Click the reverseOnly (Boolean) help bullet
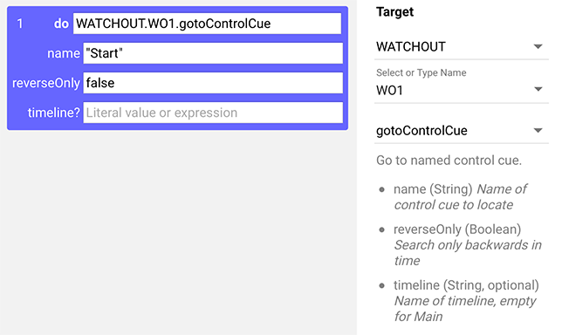This screenshot has height=335, width=562. click(x=462, y=245)
